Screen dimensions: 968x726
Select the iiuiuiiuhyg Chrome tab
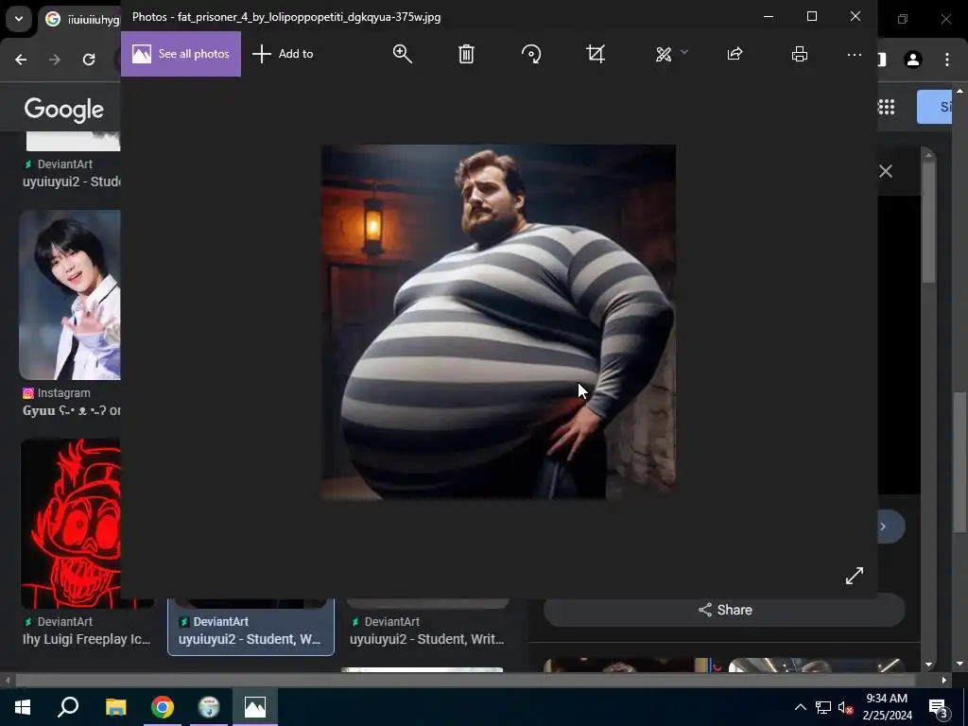click(x=81, y=20)
